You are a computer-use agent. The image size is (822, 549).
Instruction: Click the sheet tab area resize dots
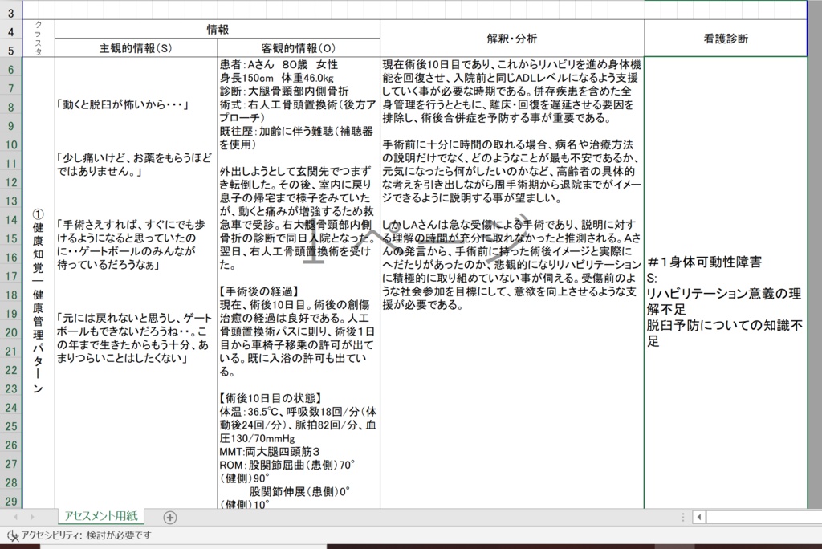tap(682, 518)
